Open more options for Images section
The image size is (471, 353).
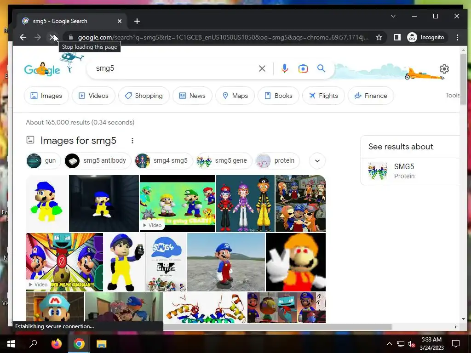coord(132,141)
